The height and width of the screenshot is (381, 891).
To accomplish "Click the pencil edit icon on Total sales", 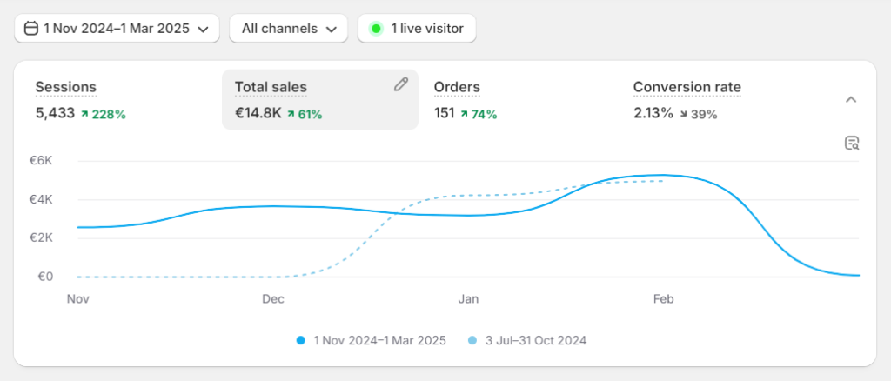I will (x=400, y=84).
